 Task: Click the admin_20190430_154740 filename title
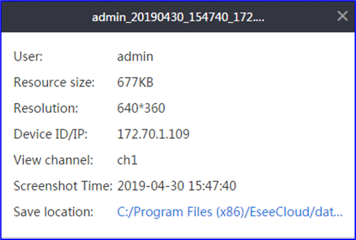(178, 17)
